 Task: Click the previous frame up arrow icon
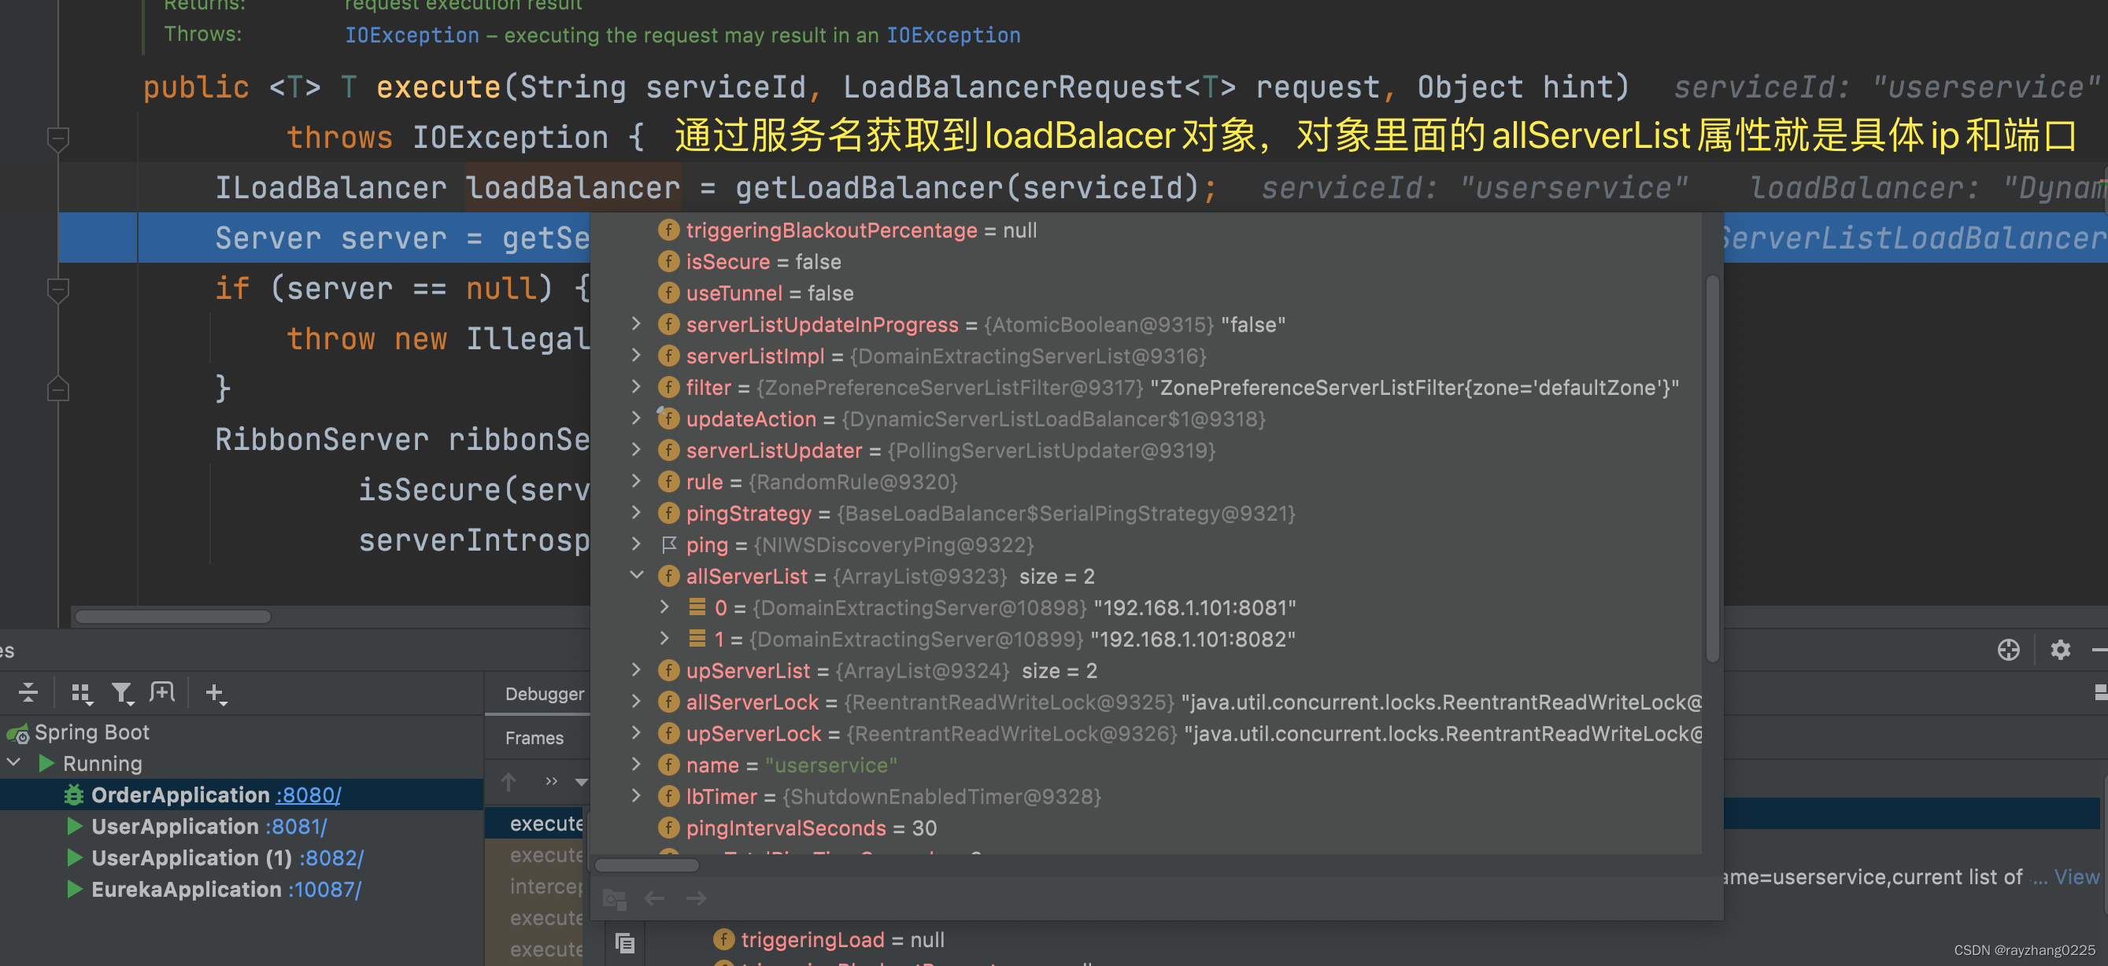coord(509,782)
